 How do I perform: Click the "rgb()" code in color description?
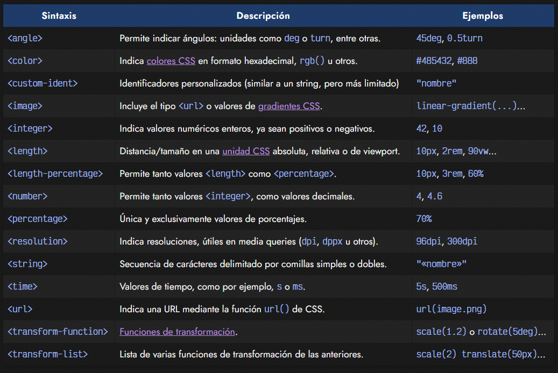312,61
